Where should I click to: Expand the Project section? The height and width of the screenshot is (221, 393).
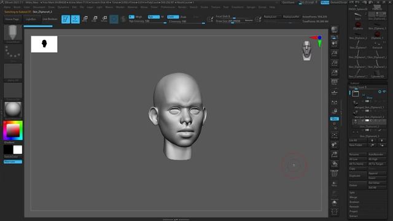pos(354,211)
